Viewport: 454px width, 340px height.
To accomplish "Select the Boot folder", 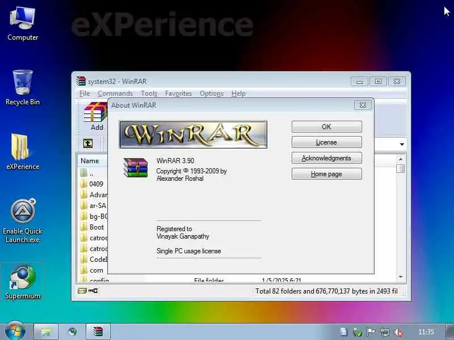I will [x=93, y=227].
